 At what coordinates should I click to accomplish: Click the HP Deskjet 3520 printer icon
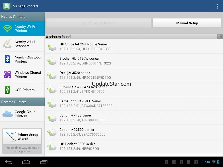tap(52, 146)
